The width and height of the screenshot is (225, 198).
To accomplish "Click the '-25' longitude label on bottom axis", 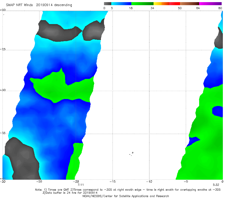I will [39, 182].
